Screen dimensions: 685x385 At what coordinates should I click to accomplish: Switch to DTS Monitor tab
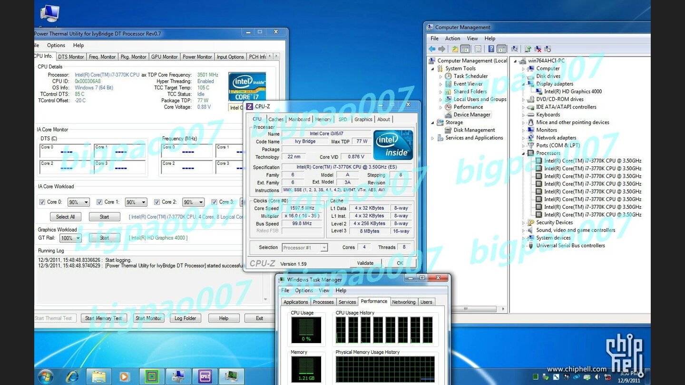pos(71,57)
